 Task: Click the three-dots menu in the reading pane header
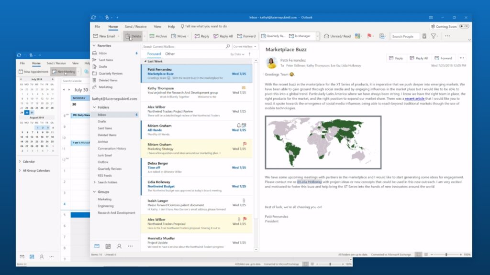point(462,58)
